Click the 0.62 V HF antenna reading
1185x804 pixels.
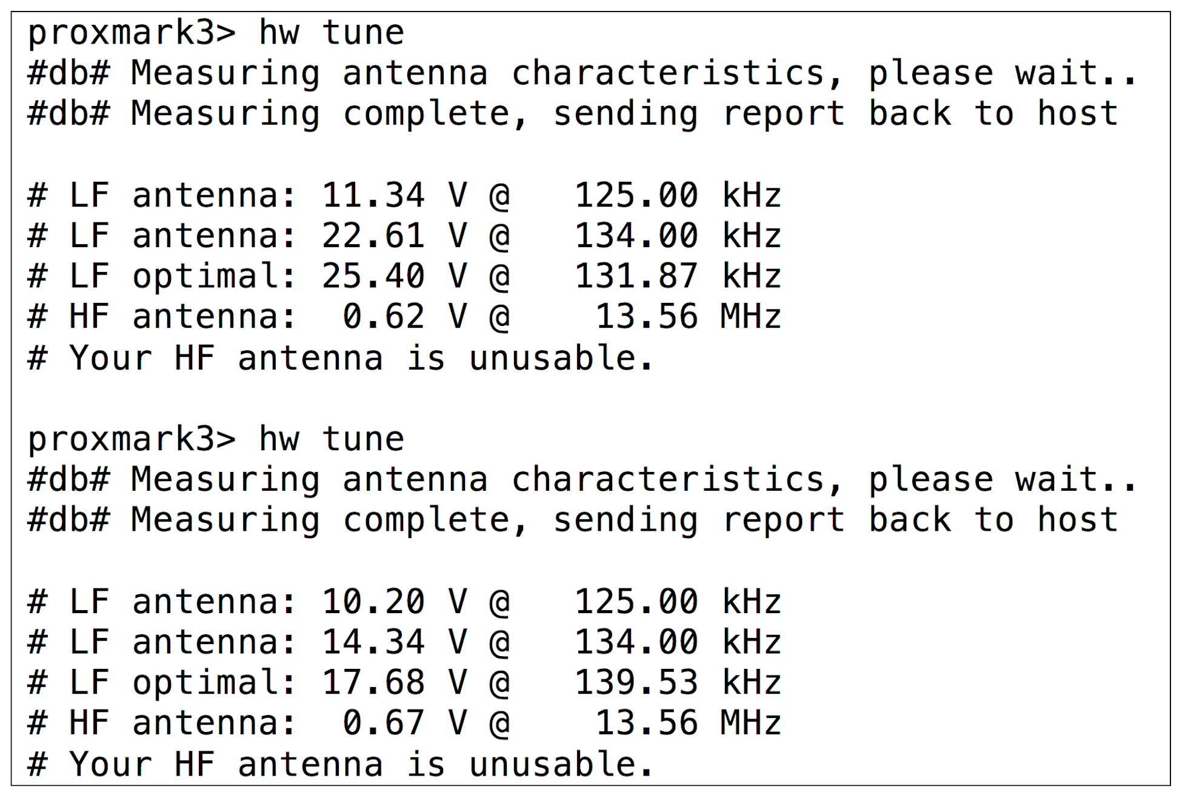click(405, 317)
